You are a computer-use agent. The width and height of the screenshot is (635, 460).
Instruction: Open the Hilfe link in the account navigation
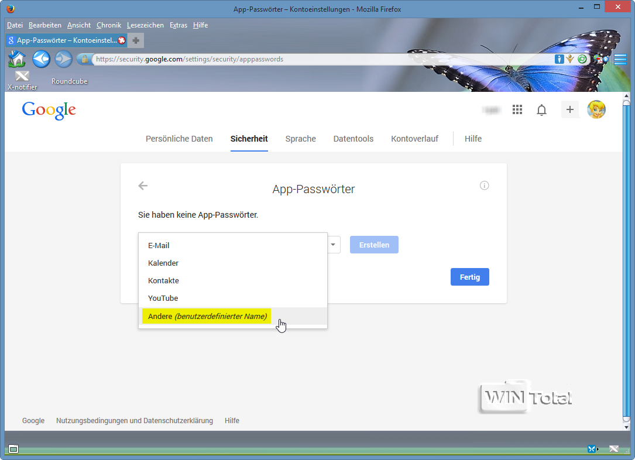[x=473, y=139]
